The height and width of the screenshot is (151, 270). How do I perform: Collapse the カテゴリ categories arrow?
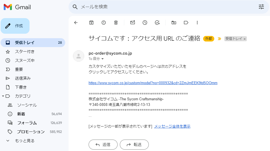3,96
